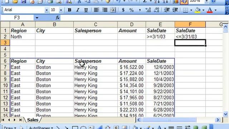This screenshot has height=129, width=229.
Task: Select the Text Box drawing tool
Action: tap(92, 128)
